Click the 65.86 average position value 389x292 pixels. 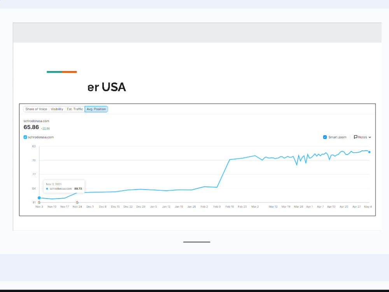coord(31,127)
